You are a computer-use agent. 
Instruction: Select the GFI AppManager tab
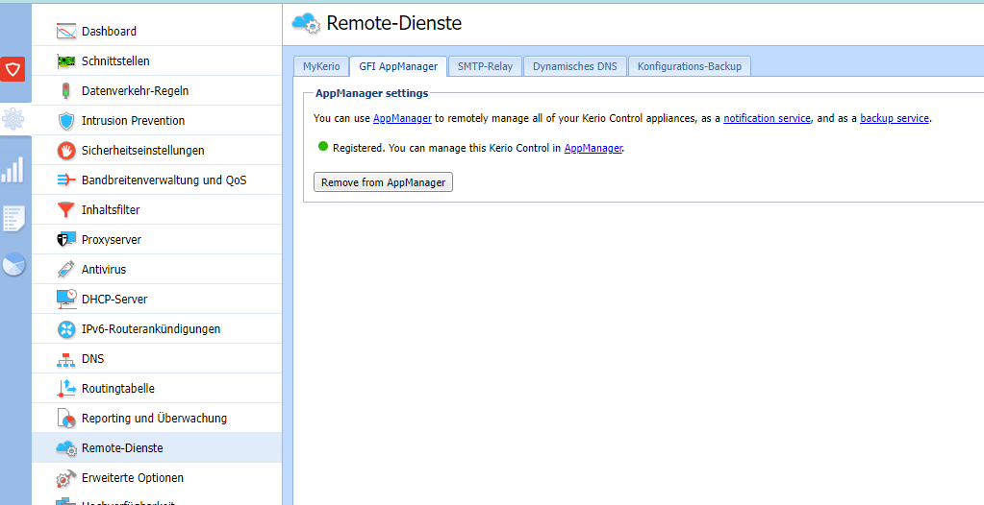[398, 66]
